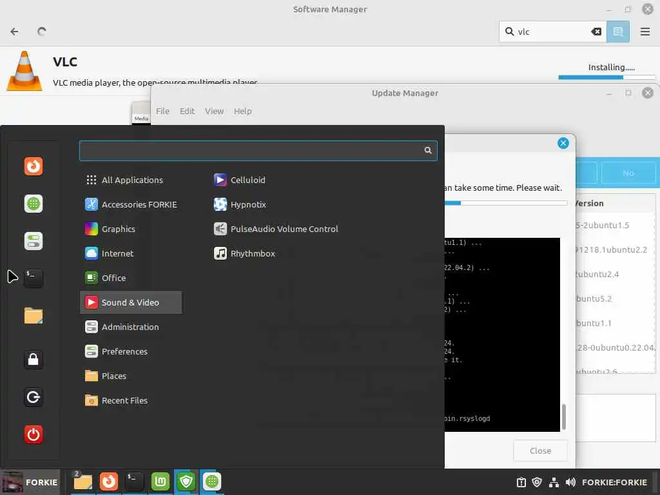Click the Media screenshot thumbnail under VLC
The image size is (660, 495).
pyautogui.click(x=141, y=113)
